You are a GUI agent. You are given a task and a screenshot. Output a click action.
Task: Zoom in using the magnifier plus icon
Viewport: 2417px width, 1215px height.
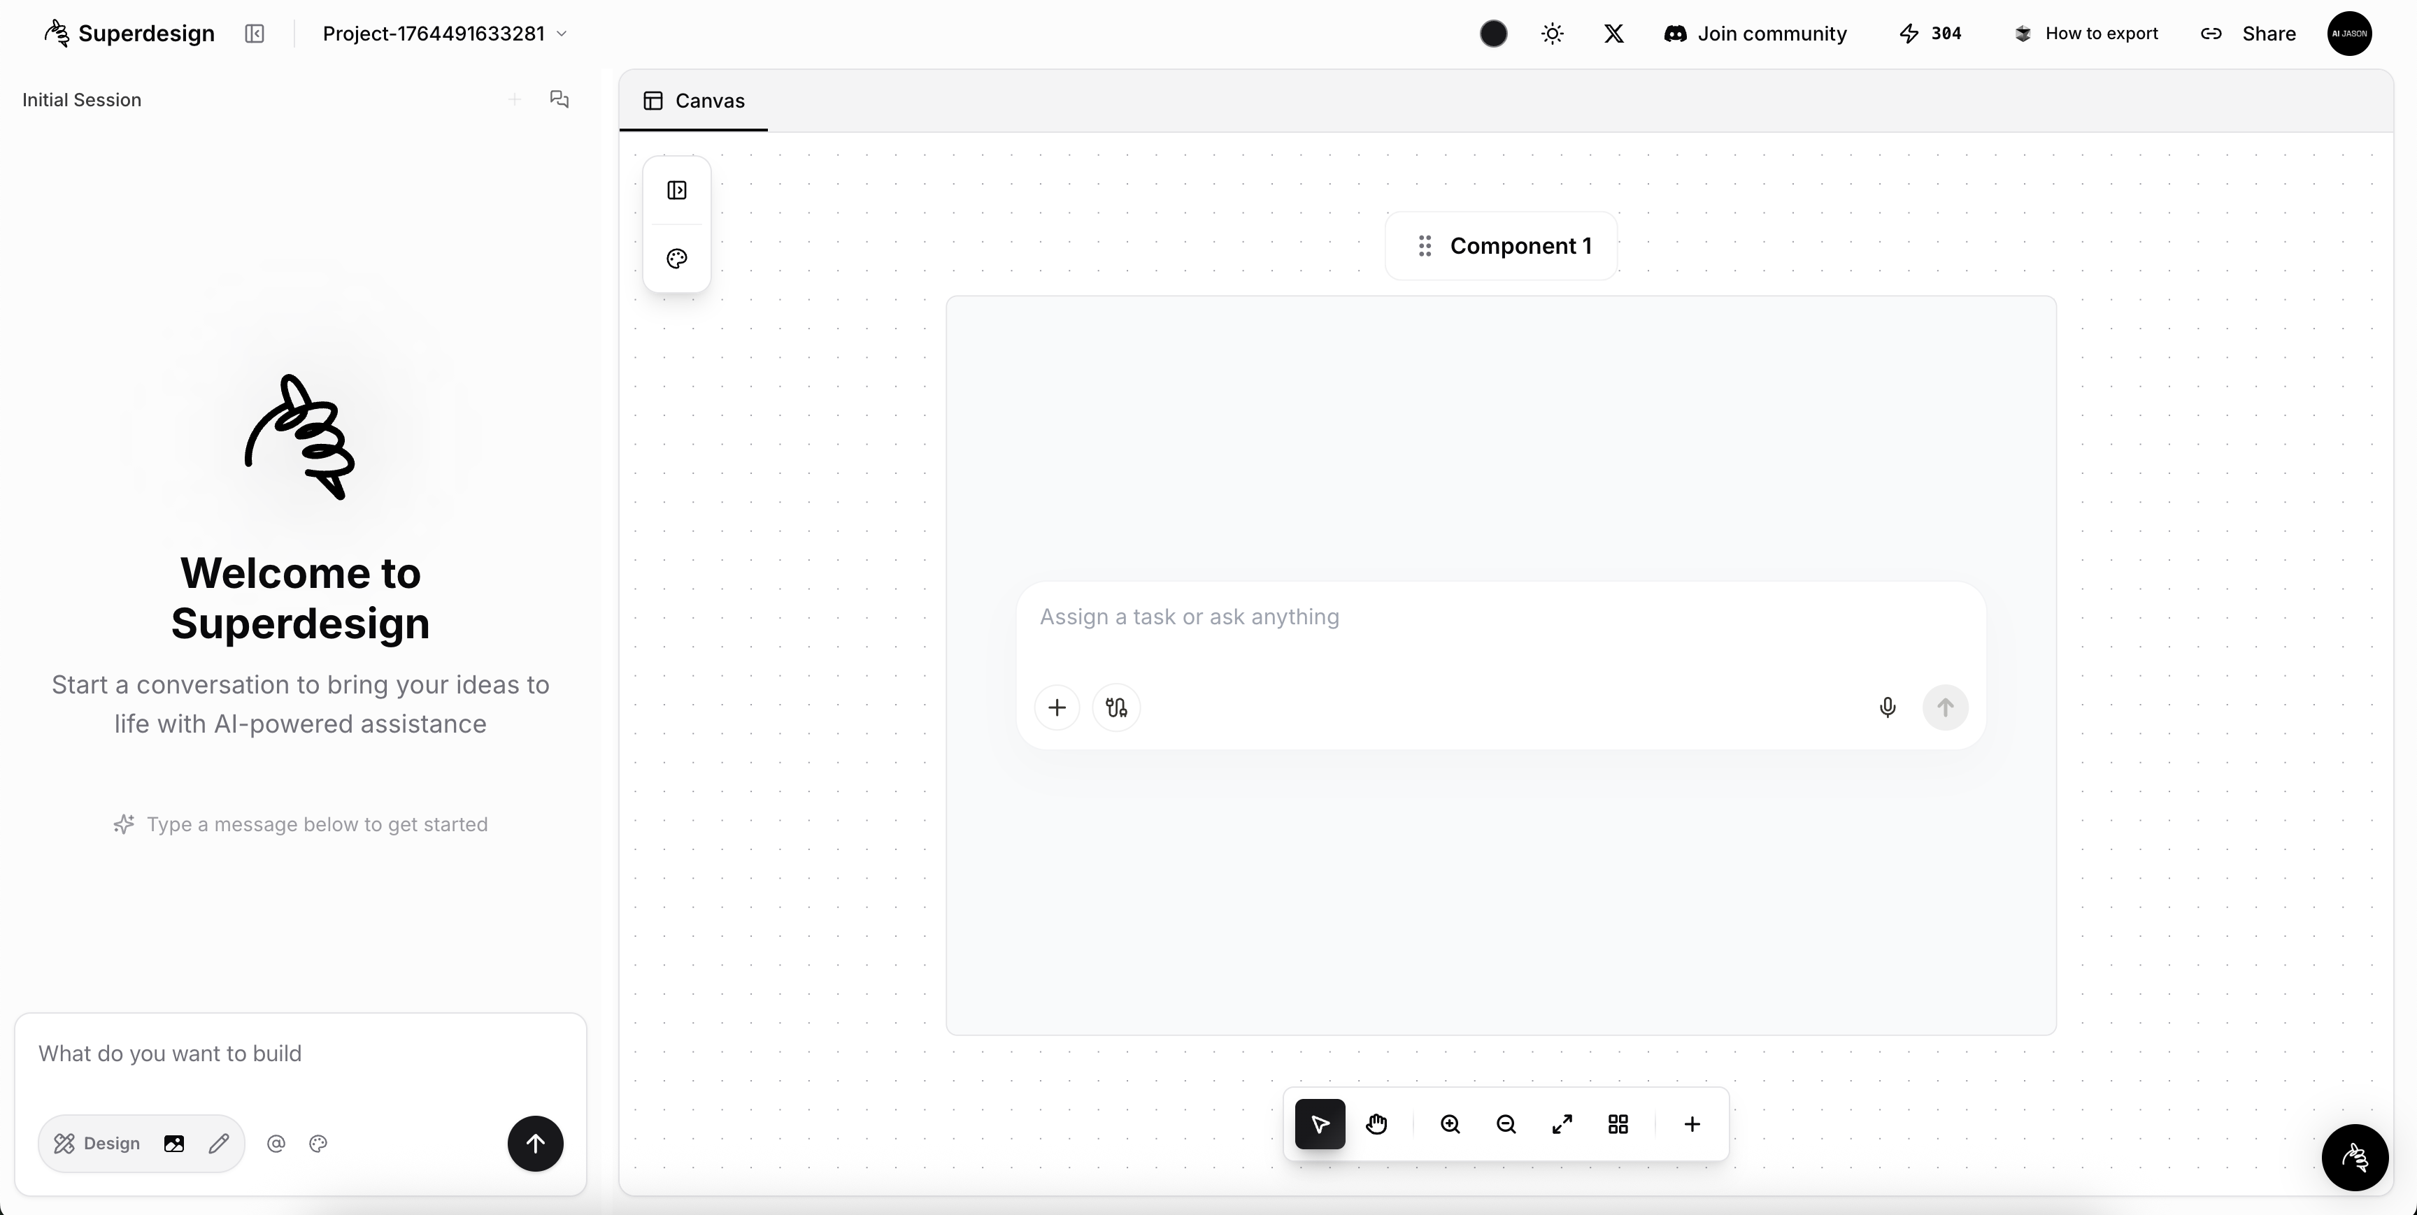tap(1448, 1124)
